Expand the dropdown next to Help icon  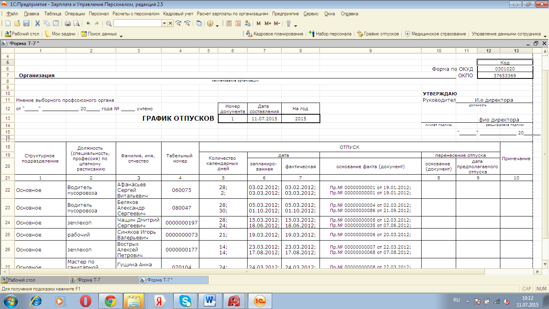[217, 25]
